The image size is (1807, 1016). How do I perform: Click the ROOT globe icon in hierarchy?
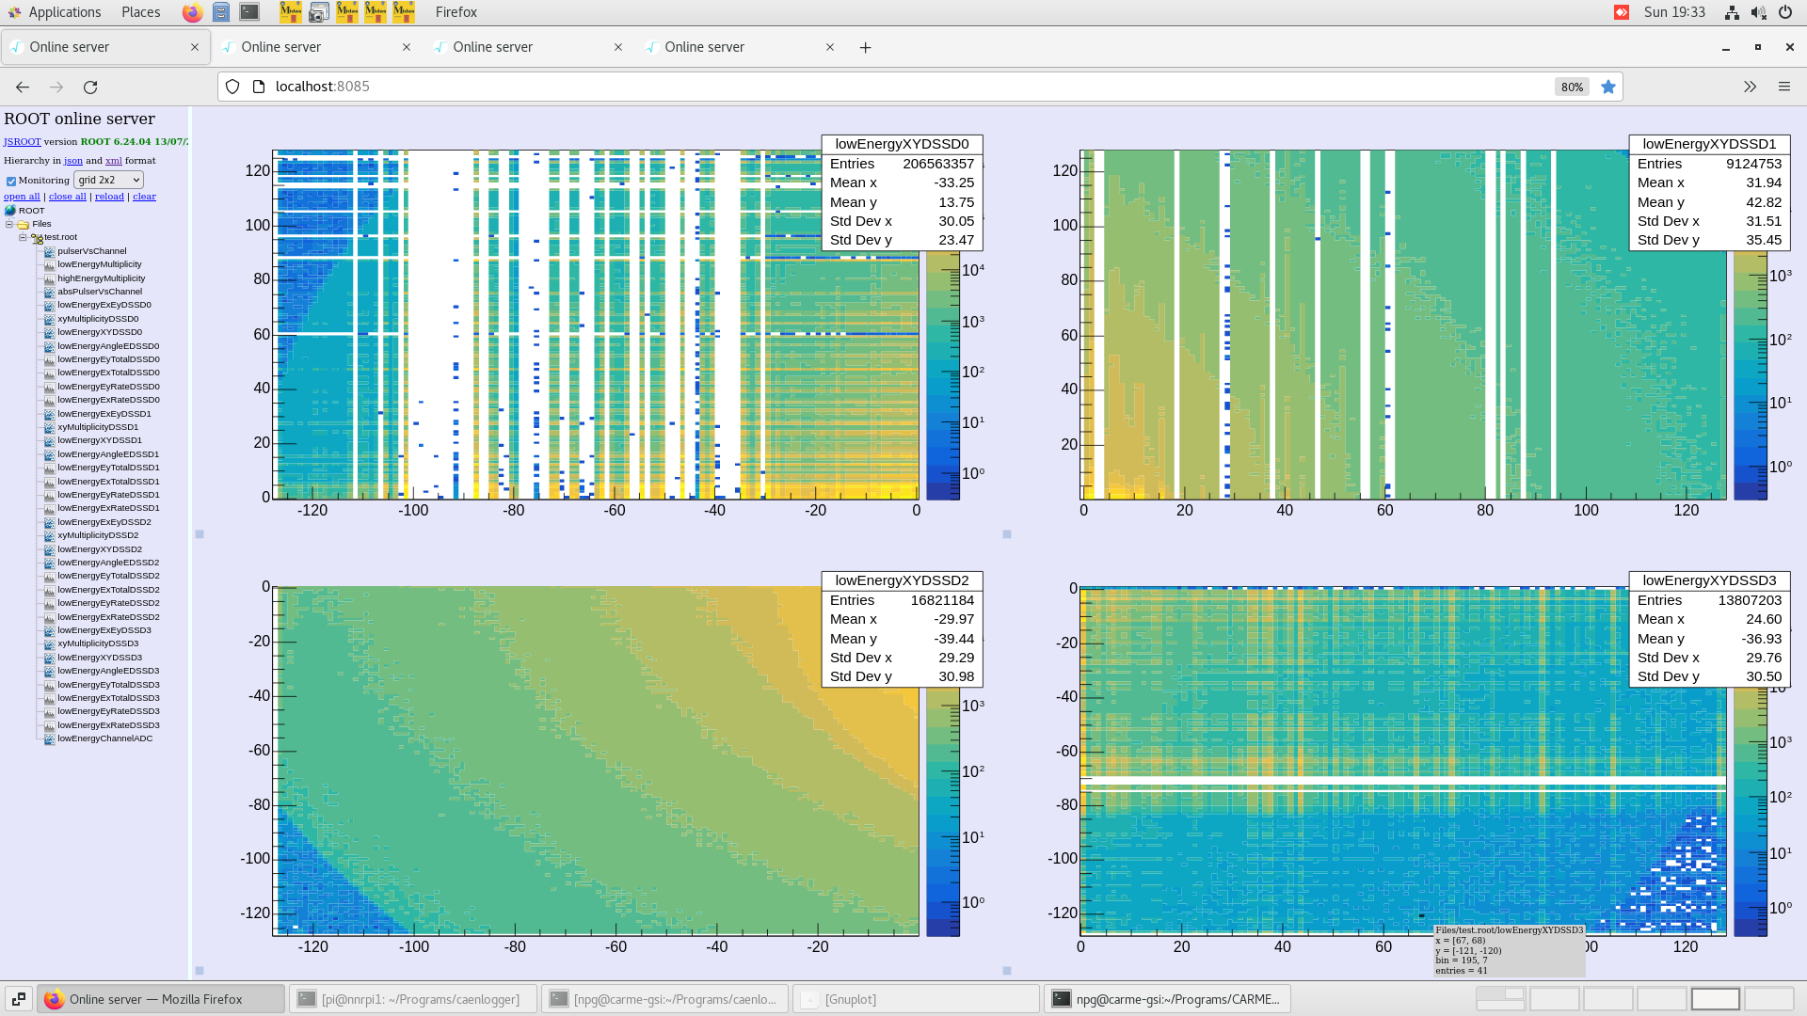click(12, 210)
